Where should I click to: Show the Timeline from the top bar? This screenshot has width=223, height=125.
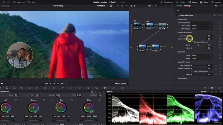[x=180, y=2]
